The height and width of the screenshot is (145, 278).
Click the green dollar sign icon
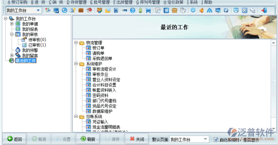(140, 11)
